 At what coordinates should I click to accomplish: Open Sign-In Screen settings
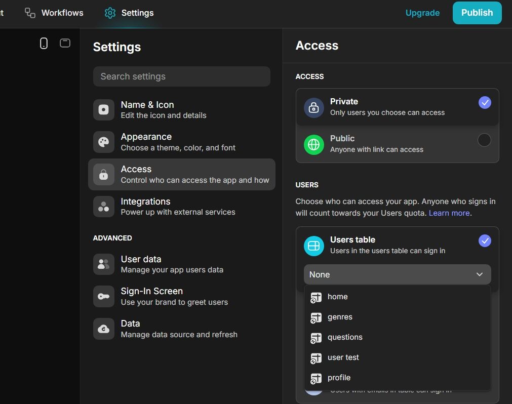181,296
